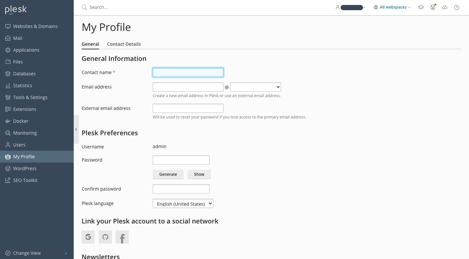Open the help question mark icon
The height and width of the screenshot is (259, 469).
[x=456, y=7]
